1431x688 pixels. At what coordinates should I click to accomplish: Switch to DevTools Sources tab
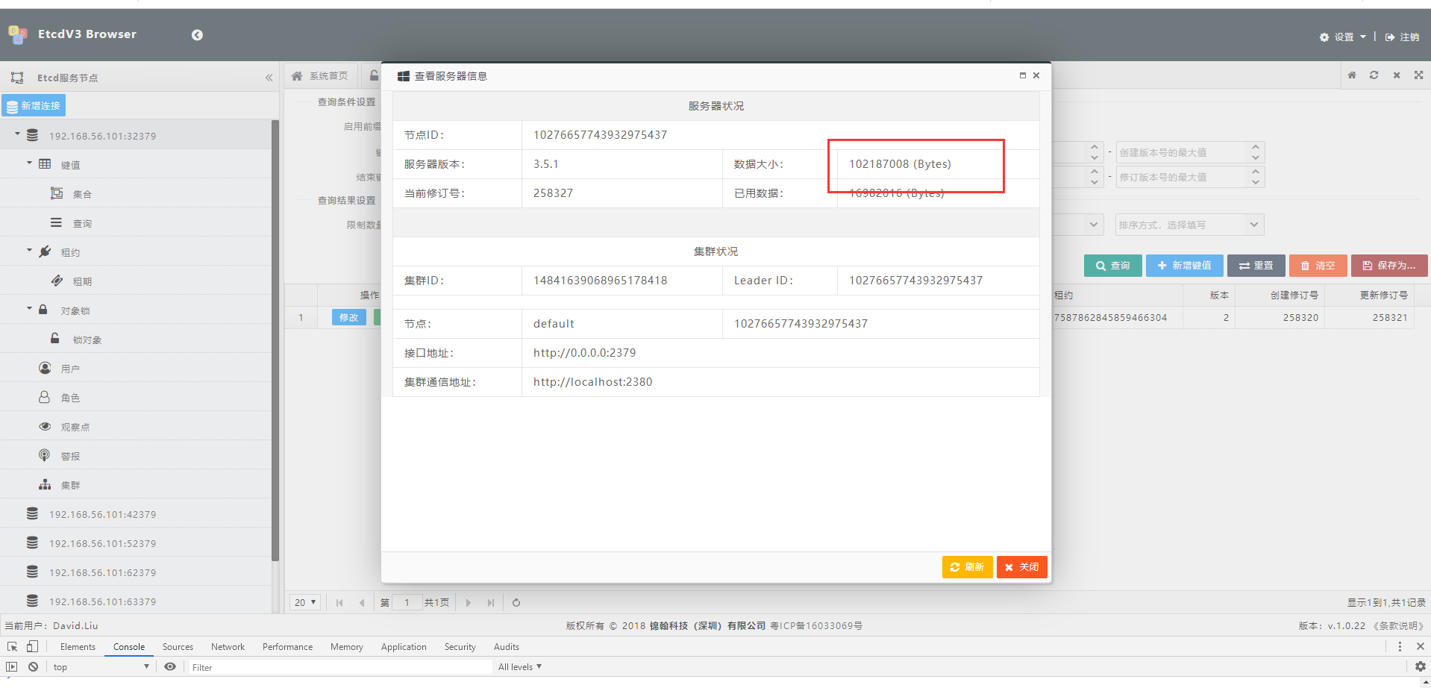point(178,647)
